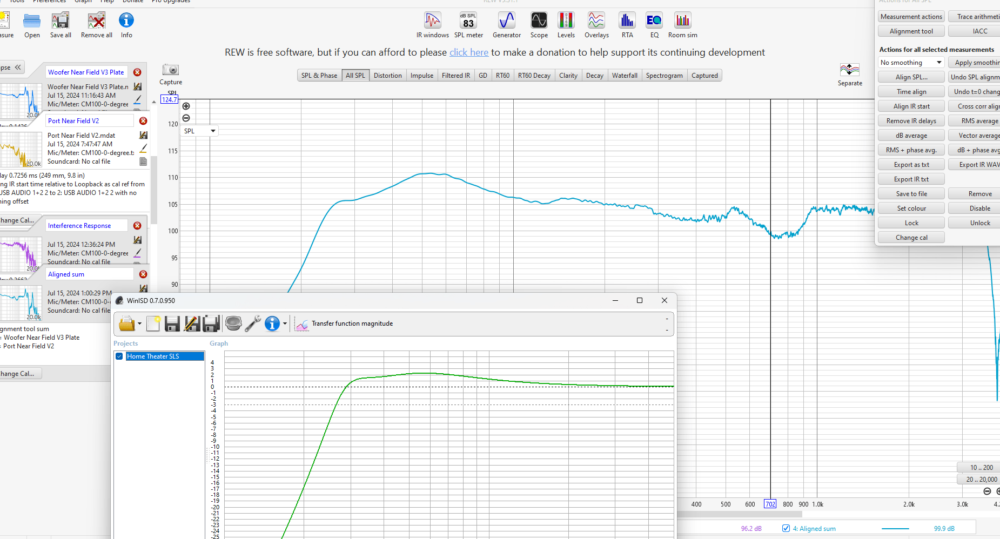Select the Interference Response name field
This screenshot has width=1000, height=539.
[86, 226]
